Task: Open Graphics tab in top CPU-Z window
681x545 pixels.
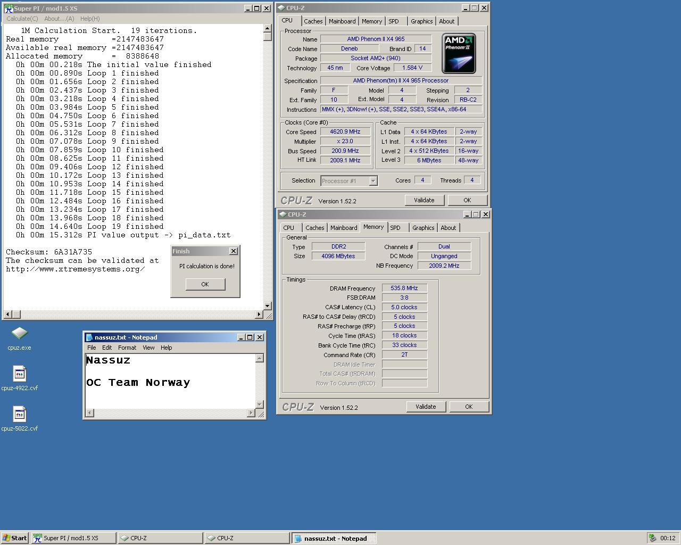Action: click(422, 21)
